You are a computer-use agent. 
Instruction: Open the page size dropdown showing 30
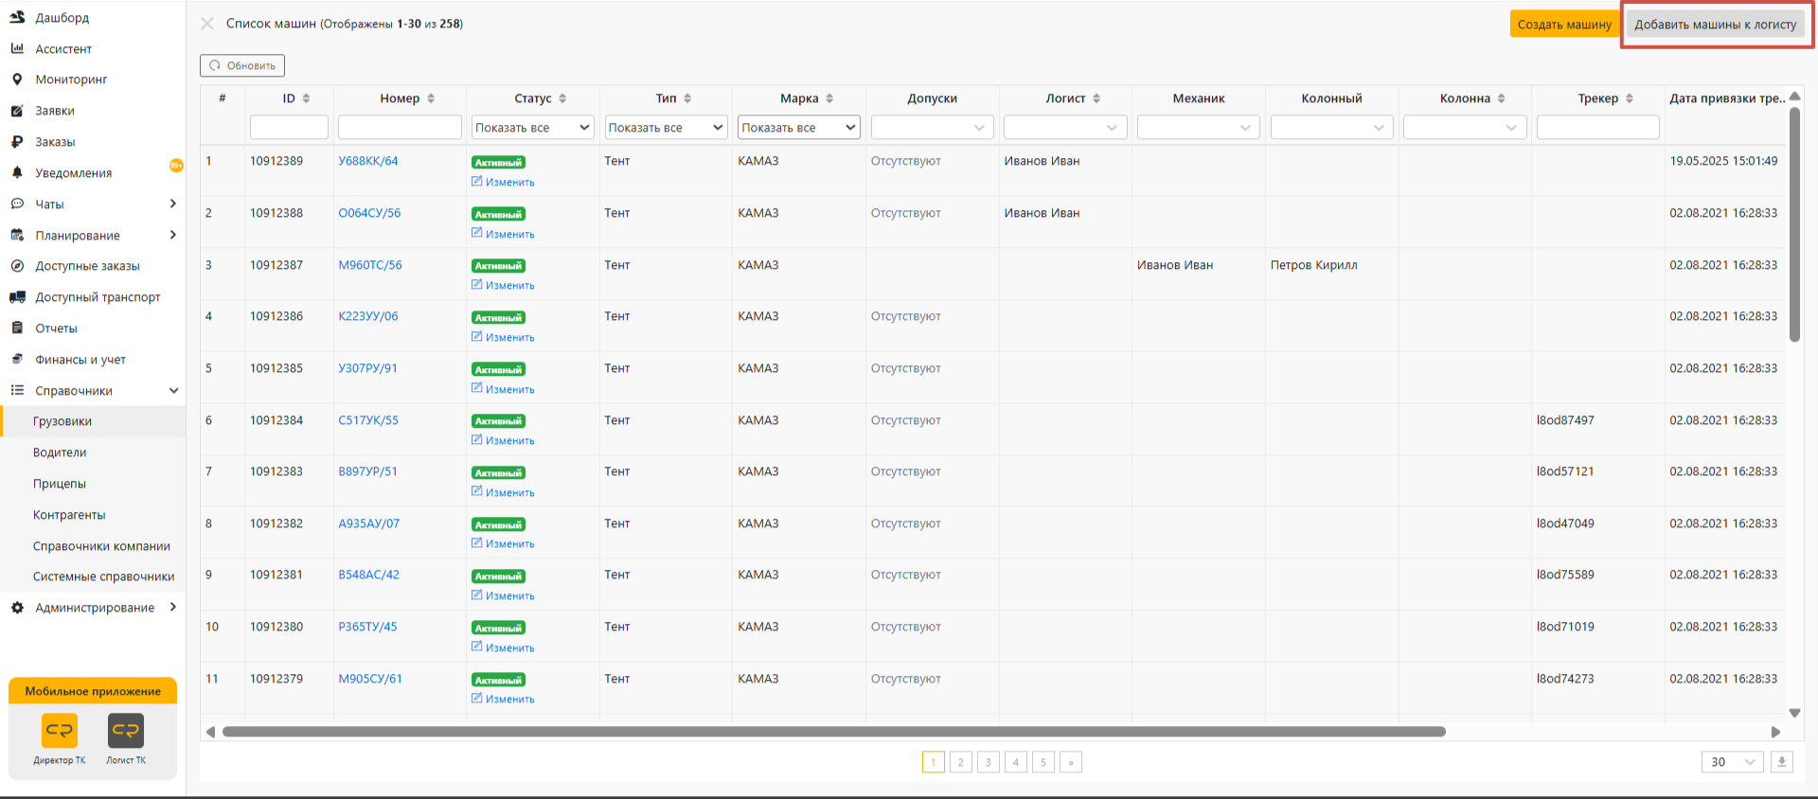tap(1731, 762)
